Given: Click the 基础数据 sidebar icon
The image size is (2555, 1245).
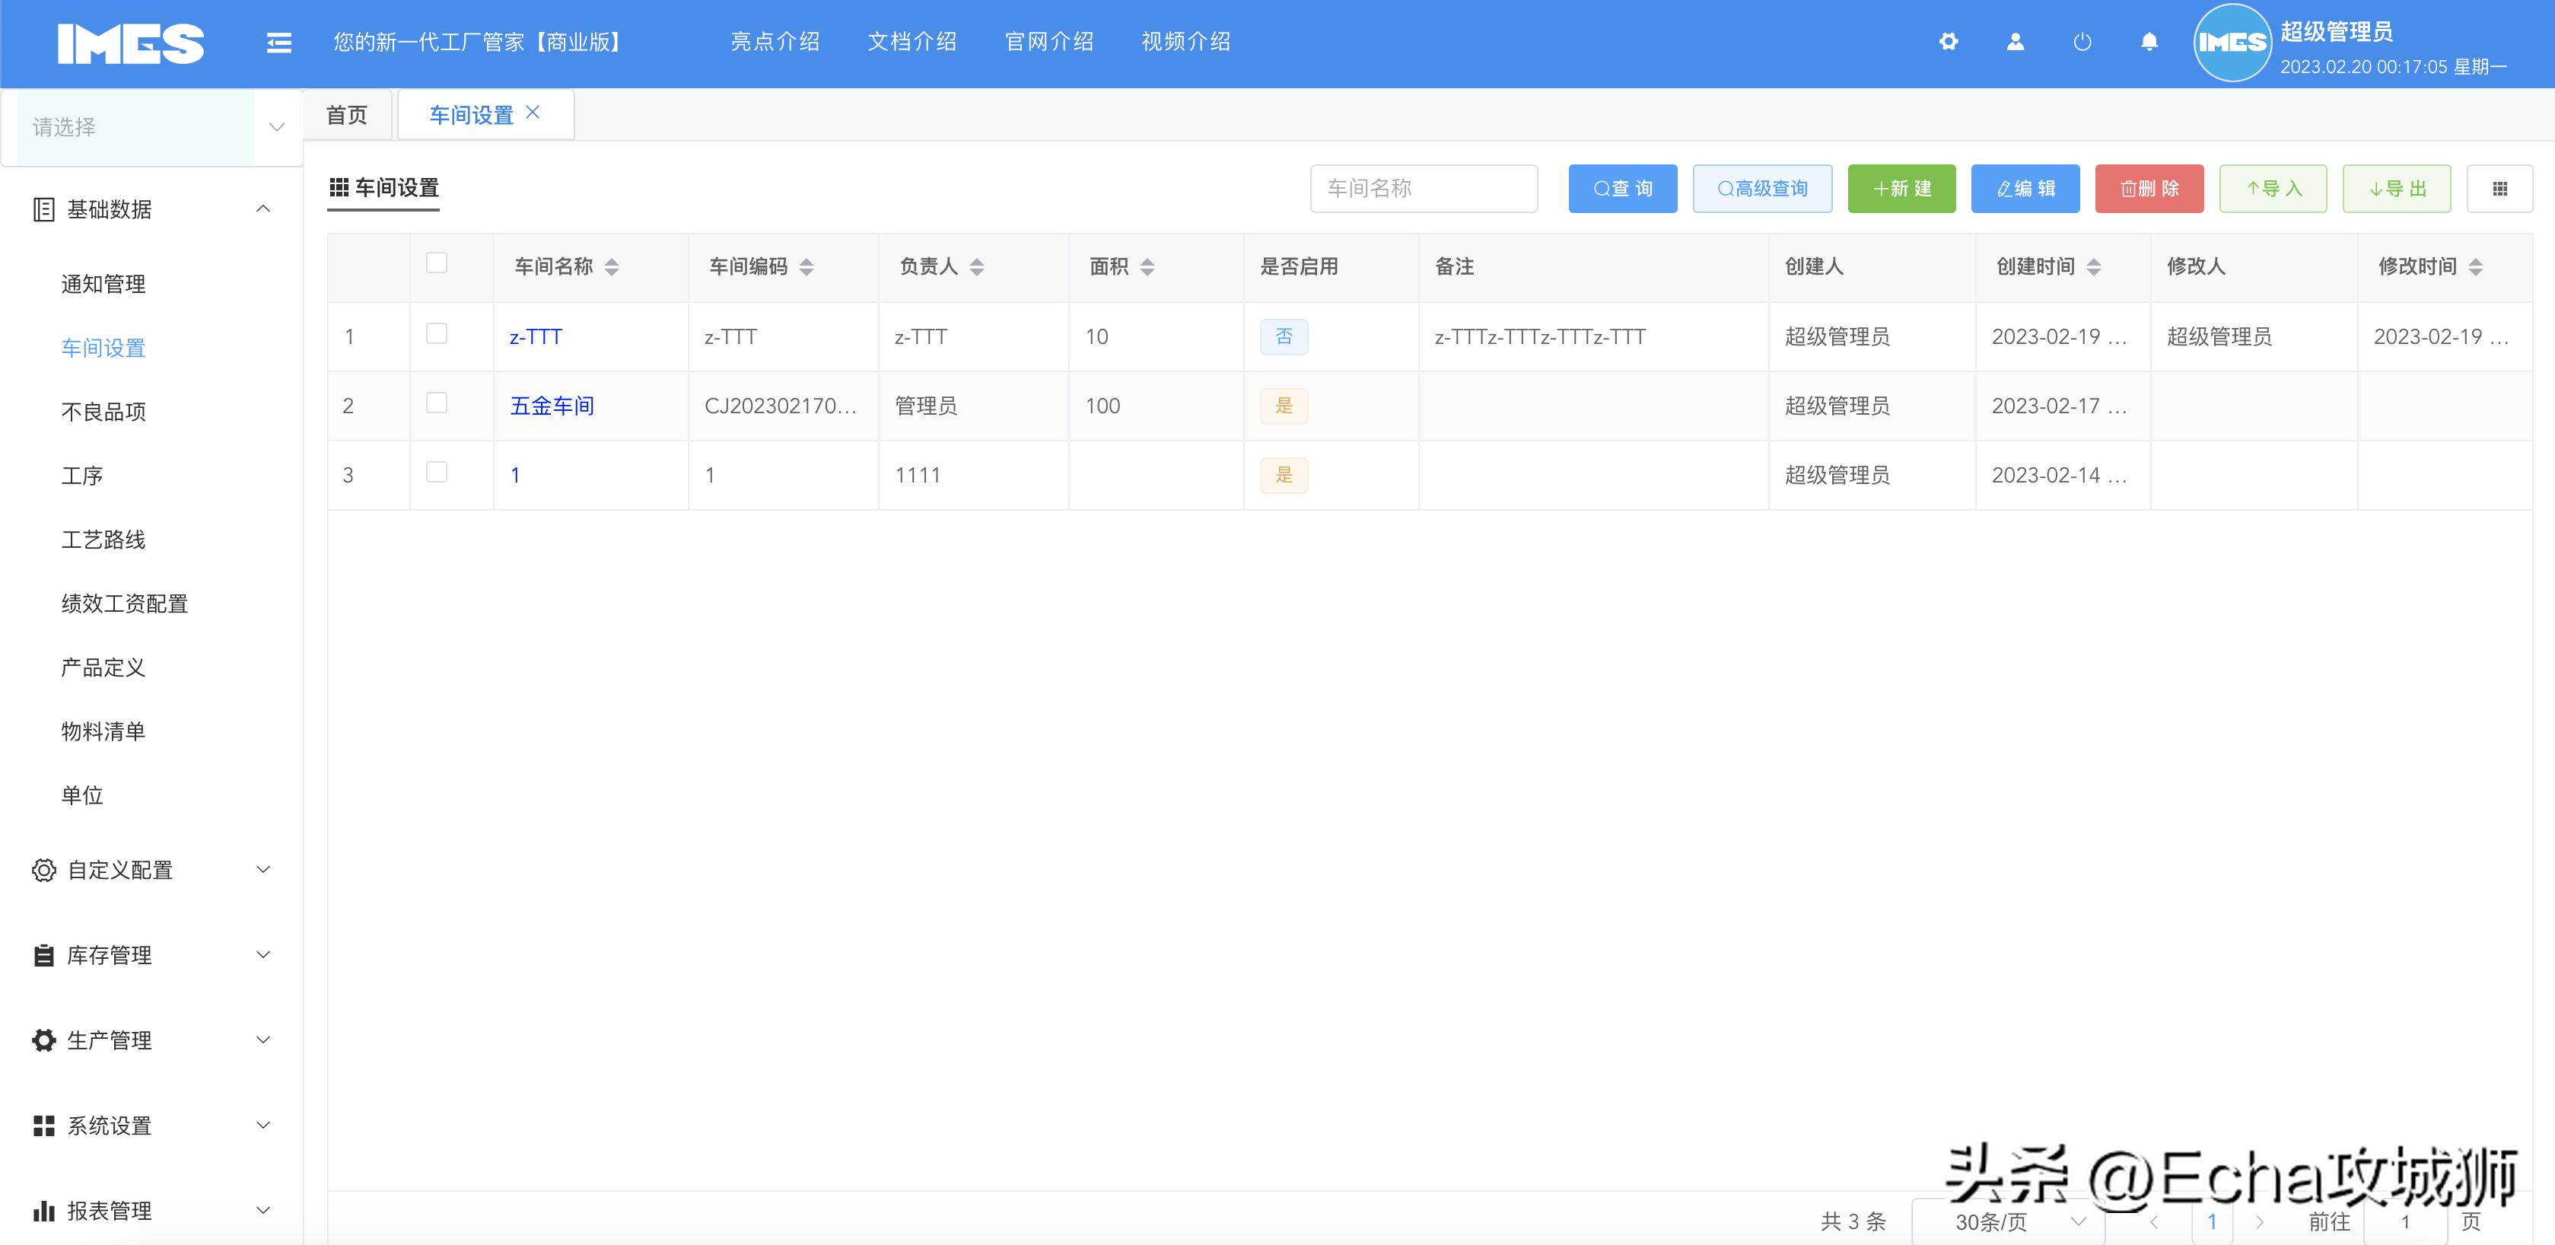Looking at the screenshot, I should 42,209.
